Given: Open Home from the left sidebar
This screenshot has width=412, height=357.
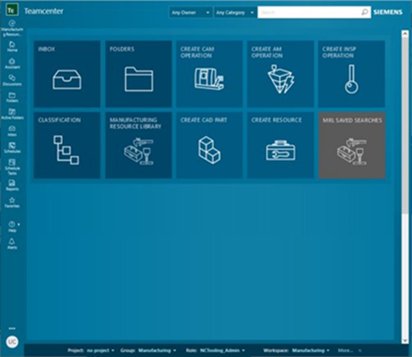Looking at the screenshot, I should [12, 46].
